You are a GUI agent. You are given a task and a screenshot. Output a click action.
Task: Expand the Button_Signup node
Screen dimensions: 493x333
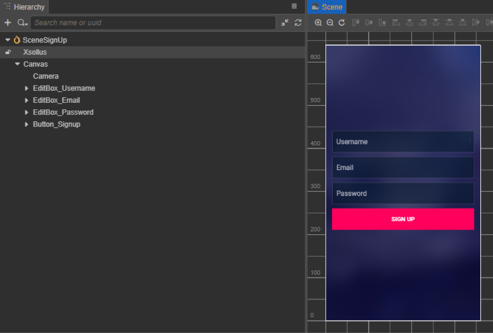pos(27,124)
